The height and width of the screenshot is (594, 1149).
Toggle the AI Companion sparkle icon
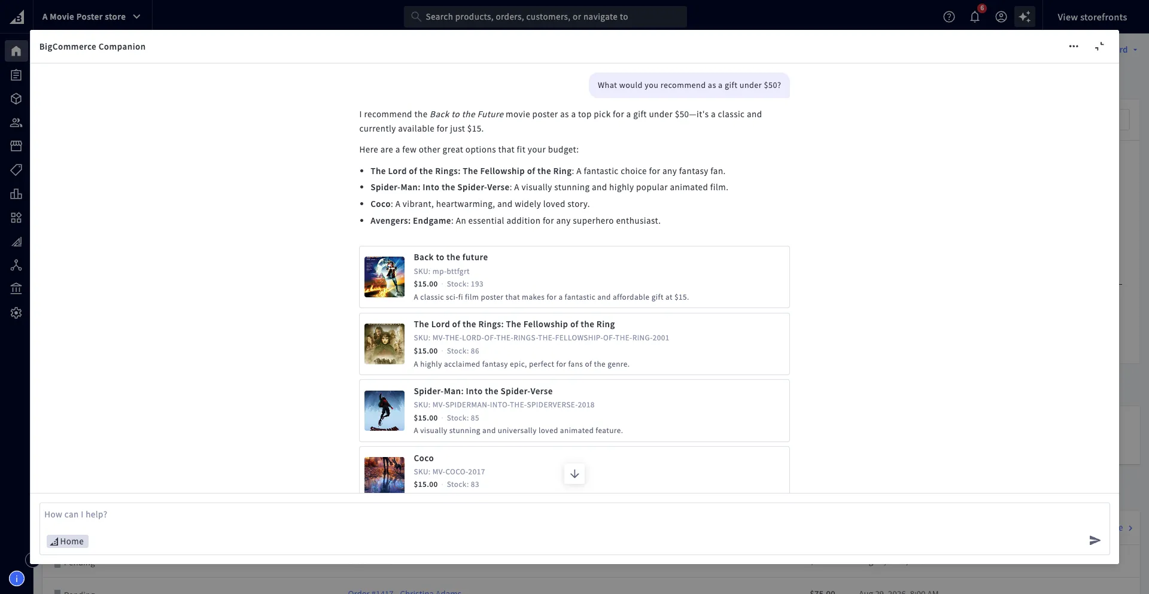coord(1025,17)
